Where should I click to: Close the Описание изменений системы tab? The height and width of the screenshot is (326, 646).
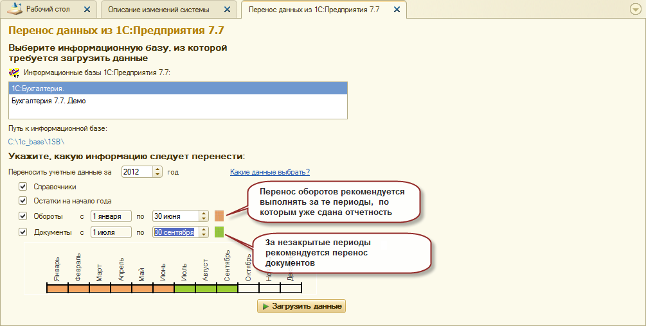227,10
